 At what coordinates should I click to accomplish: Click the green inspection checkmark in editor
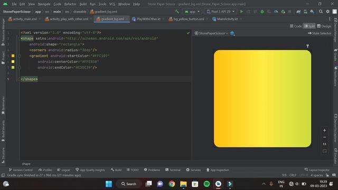click(x=188, y=33)
